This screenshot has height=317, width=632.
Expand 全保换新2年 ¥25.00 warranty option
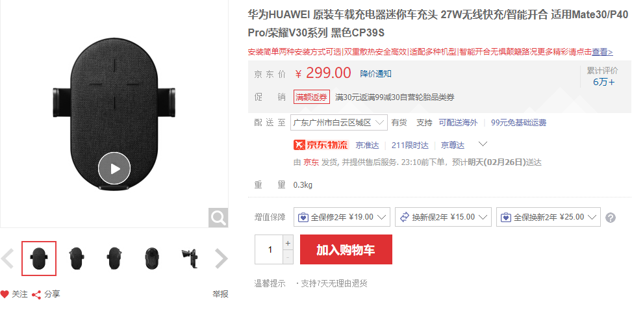coord(549,217)
